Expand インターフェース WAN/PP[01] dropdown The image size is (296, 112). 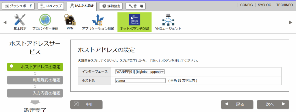(140, 72)
